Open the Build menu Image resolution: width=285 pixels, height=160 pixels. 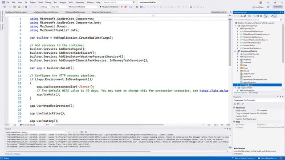tap(41, 2)
